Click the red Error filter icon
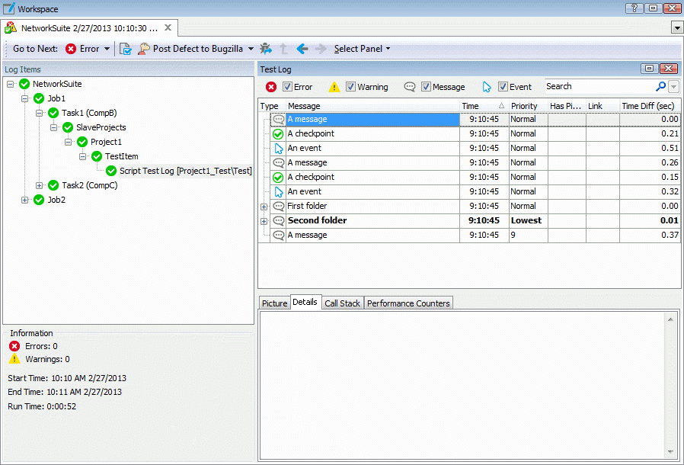The width and height of the screenshot is (684, 465). (271, 87)
